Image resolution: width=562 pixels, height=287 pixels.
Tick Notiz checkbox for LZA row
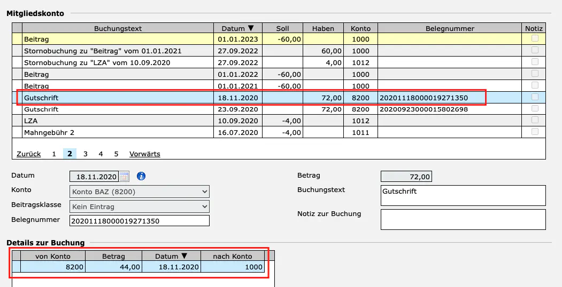(x=535, y=119)
